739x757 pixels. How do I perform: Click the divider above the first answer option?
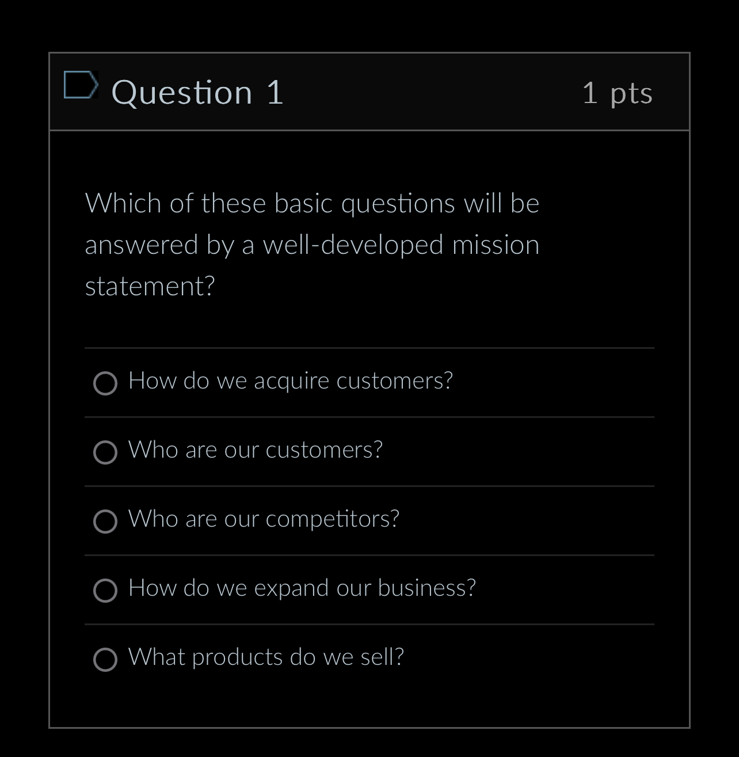[369, 348]
